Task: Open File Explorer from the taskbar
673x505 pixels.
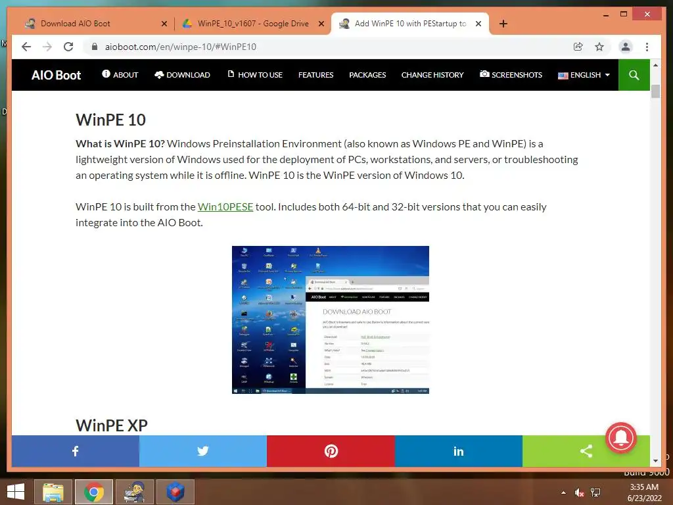Action: pos(53,492)
